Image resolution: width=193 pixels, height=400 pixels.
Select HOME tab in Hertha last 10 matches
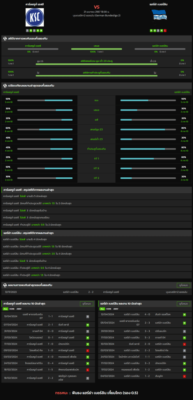[108, 309]
